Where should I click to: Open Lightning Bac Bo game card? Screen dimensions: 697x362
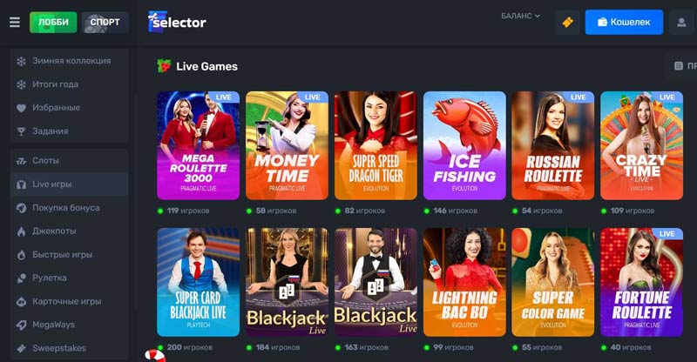[464, 283]
